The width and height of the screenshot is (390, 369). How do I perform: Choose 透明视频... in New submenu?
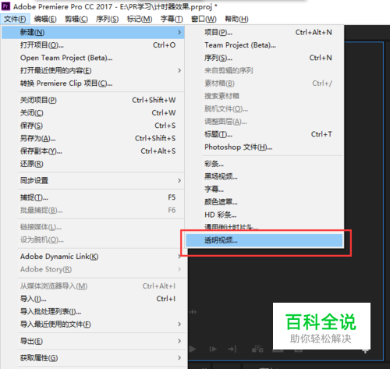(264, 240)
